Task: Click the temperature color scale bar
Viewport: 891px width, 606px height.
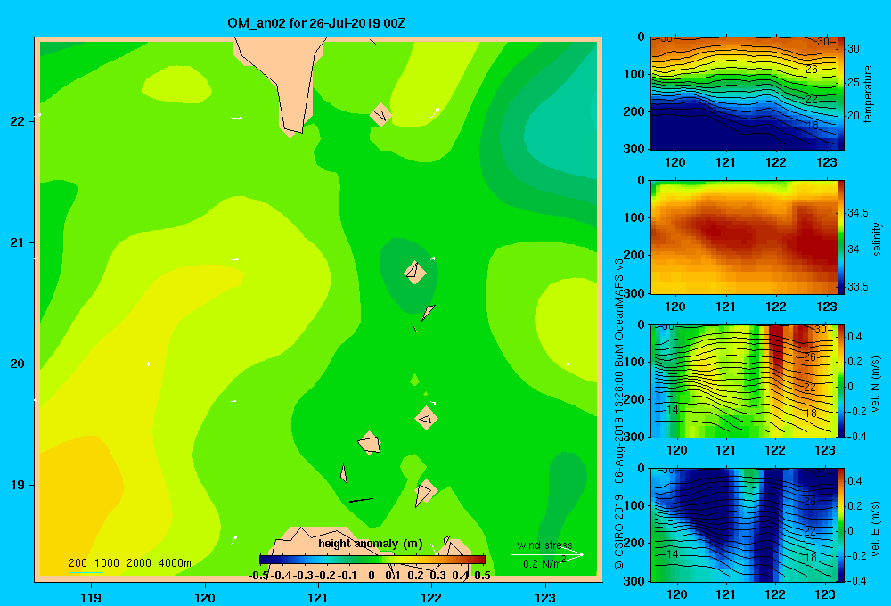Action: 841,94
